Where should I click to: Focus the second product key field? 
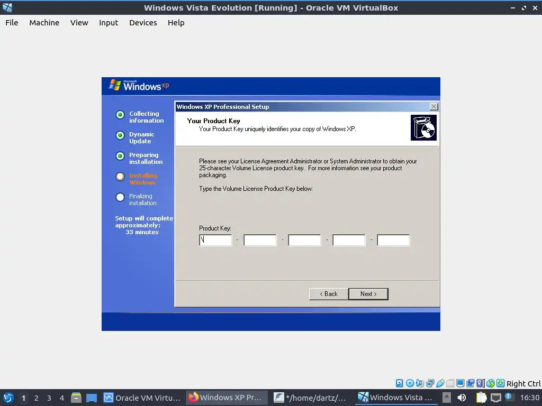tap(260, 240)
